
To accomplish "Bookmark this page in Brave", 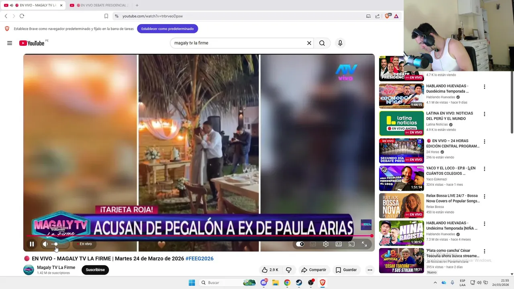I will pos(106,16).
